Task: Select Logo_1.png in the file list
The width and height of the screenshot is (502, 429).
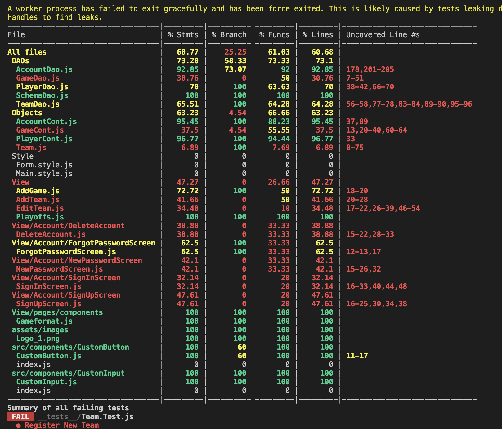Action: (38, 338)
